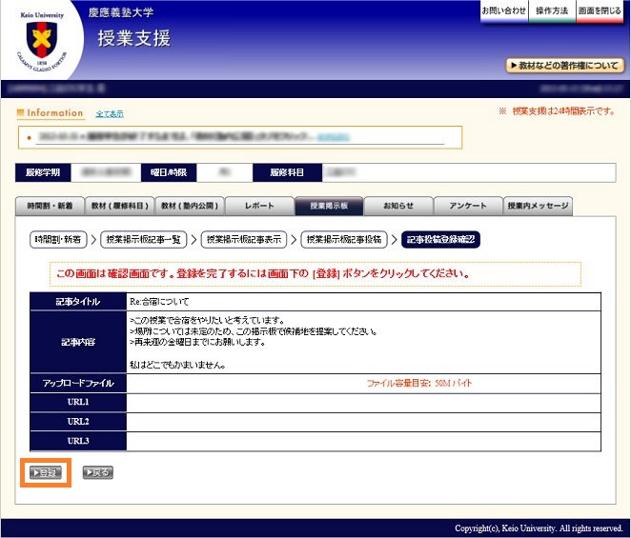This screenshot has height=538, width=631.
Task: Open the お問い合わせ contact link
Action: (503, 10)
